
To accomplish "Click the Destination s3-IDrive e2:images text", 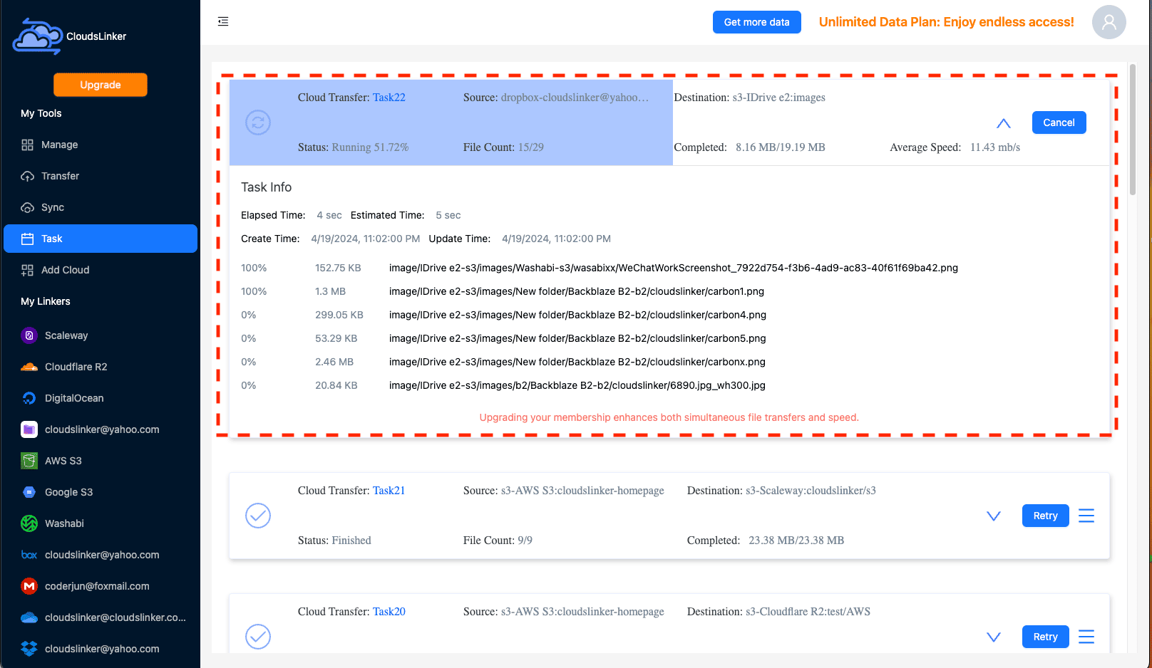I will [749, 98].
